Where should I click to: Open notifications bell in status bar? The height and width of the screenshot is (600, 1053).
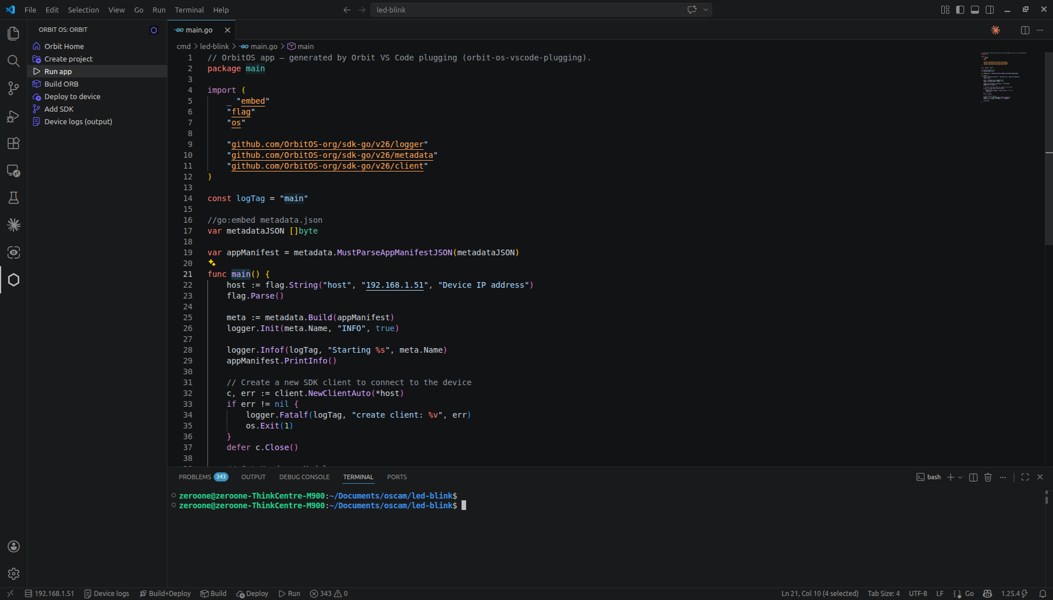pos(1043,594)
